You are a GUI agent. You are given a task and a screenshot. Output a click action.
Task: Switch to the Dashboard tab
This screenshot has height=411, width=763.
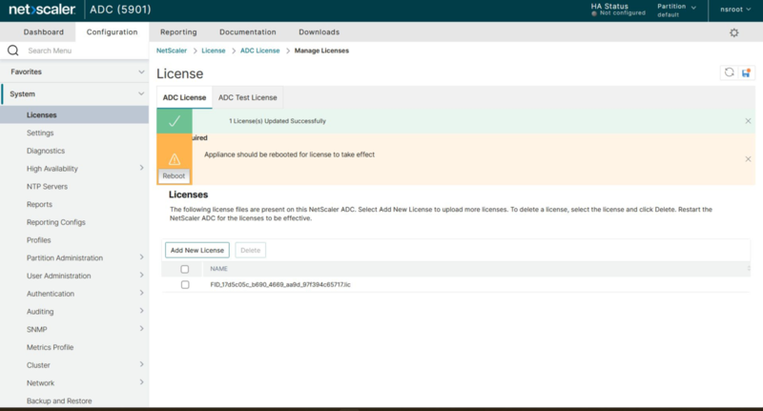coord(43,32)
